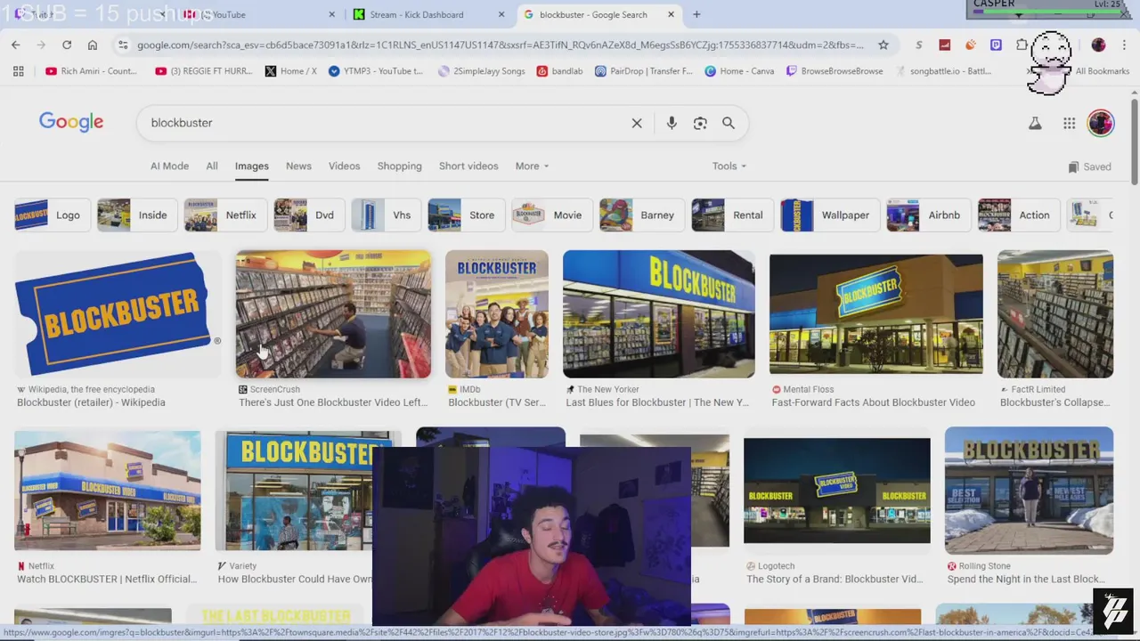Open FactR Limited shelves image
Screen dimensions: 1140x641
[x=1055, y=314]
